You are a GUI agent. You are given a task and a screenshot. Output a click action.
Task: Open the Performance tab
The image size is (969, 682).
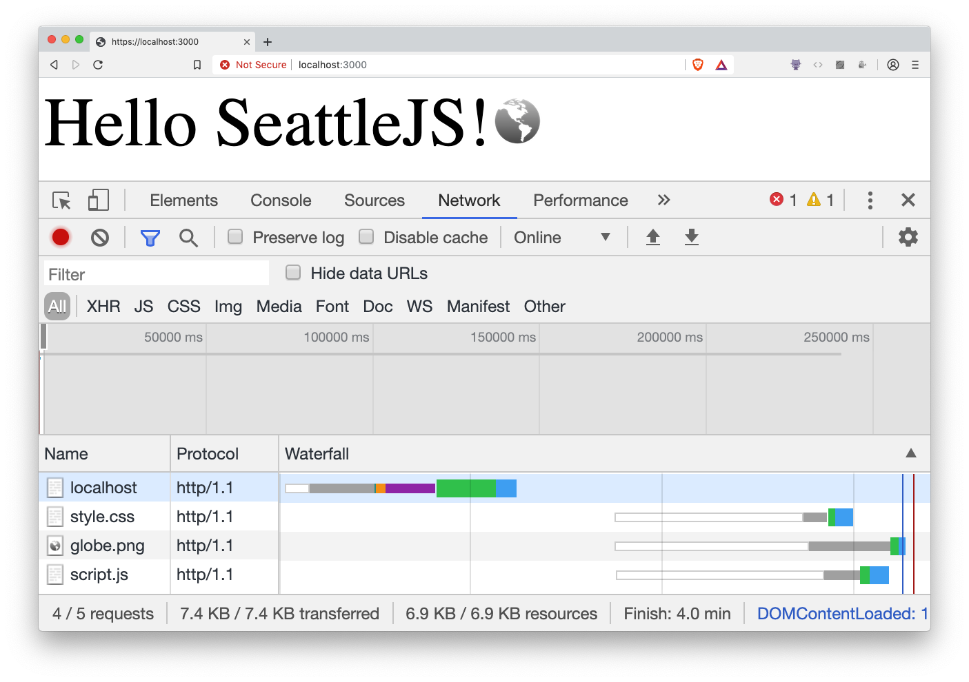click(x=580, y=200)
